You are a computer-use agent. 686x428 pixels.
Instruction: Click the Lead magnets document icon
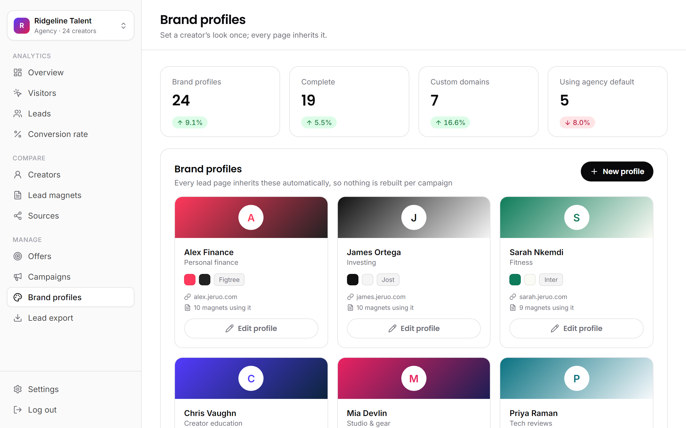(18, 195)
